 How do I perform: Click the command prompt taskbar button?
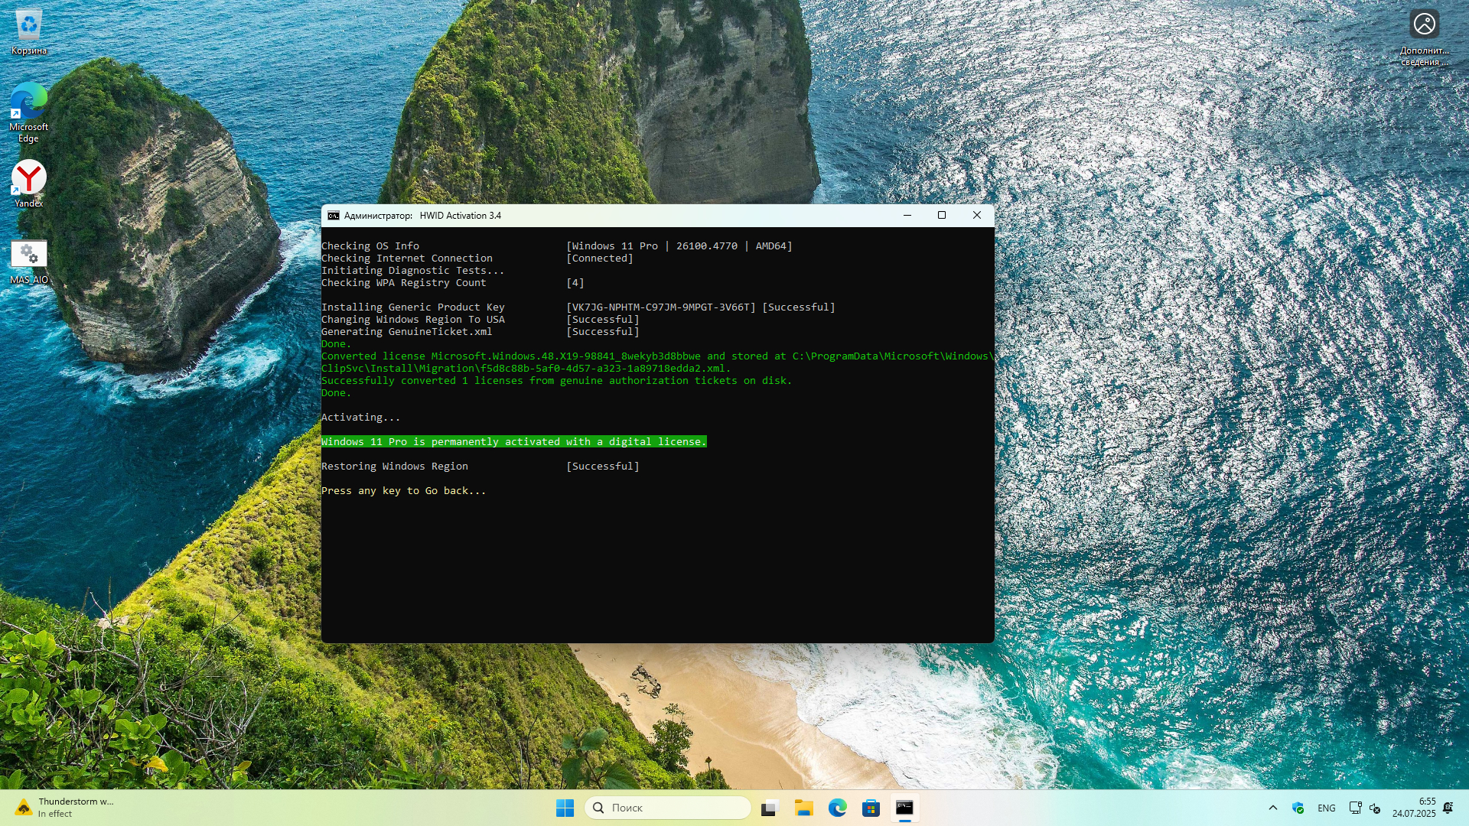(904, 808)
